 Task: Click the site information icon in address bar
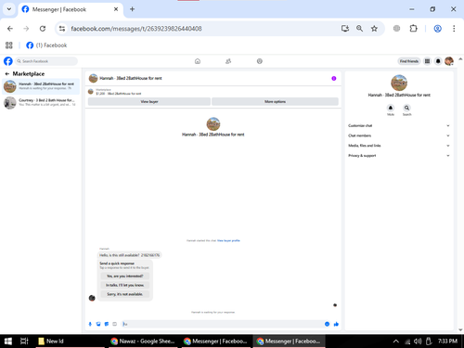click(x=62, y=29)
